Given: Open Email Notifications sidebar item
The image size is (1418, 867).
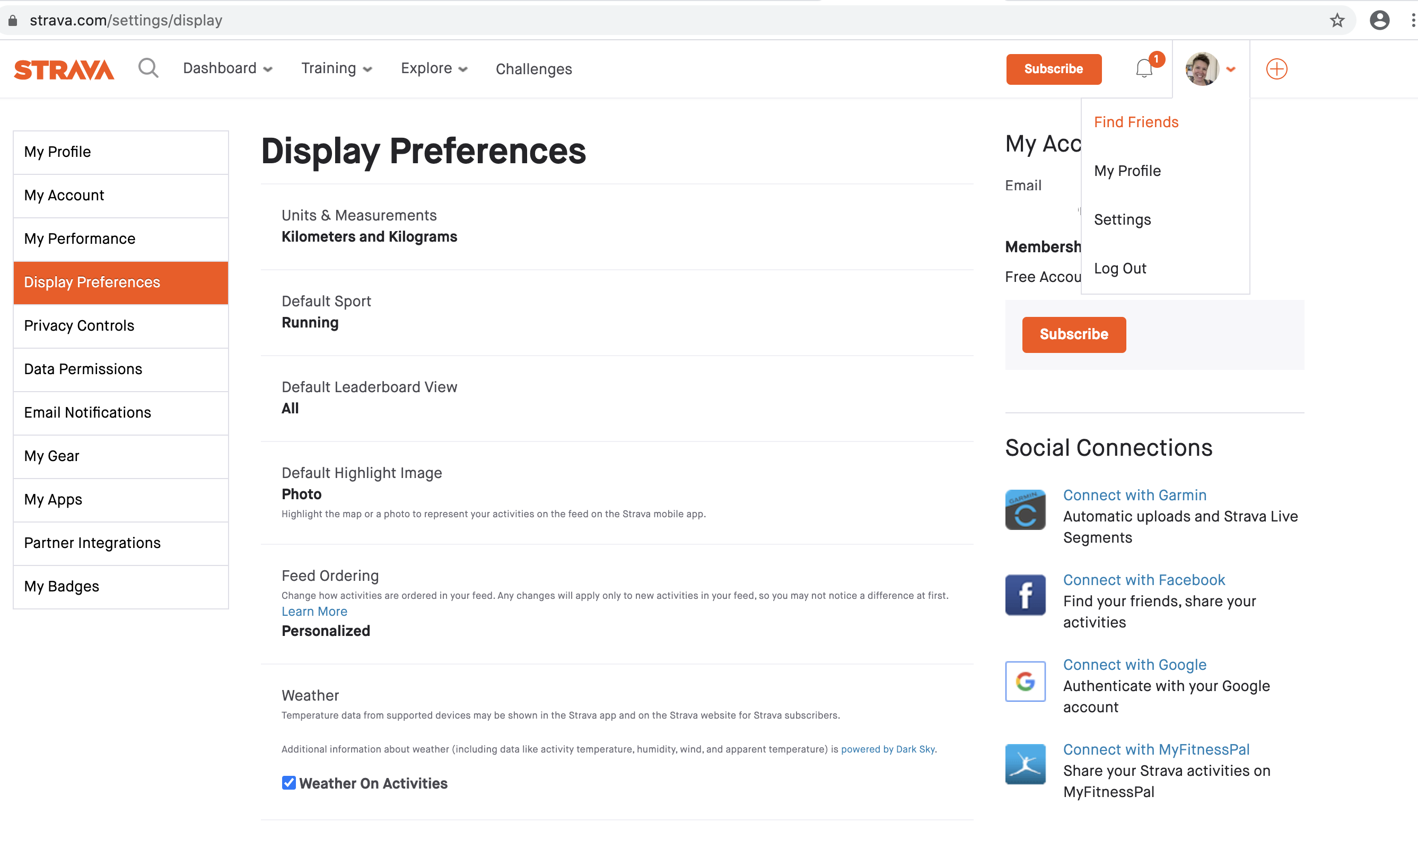Looking at the screenshot, I should [x=121, y=413].
